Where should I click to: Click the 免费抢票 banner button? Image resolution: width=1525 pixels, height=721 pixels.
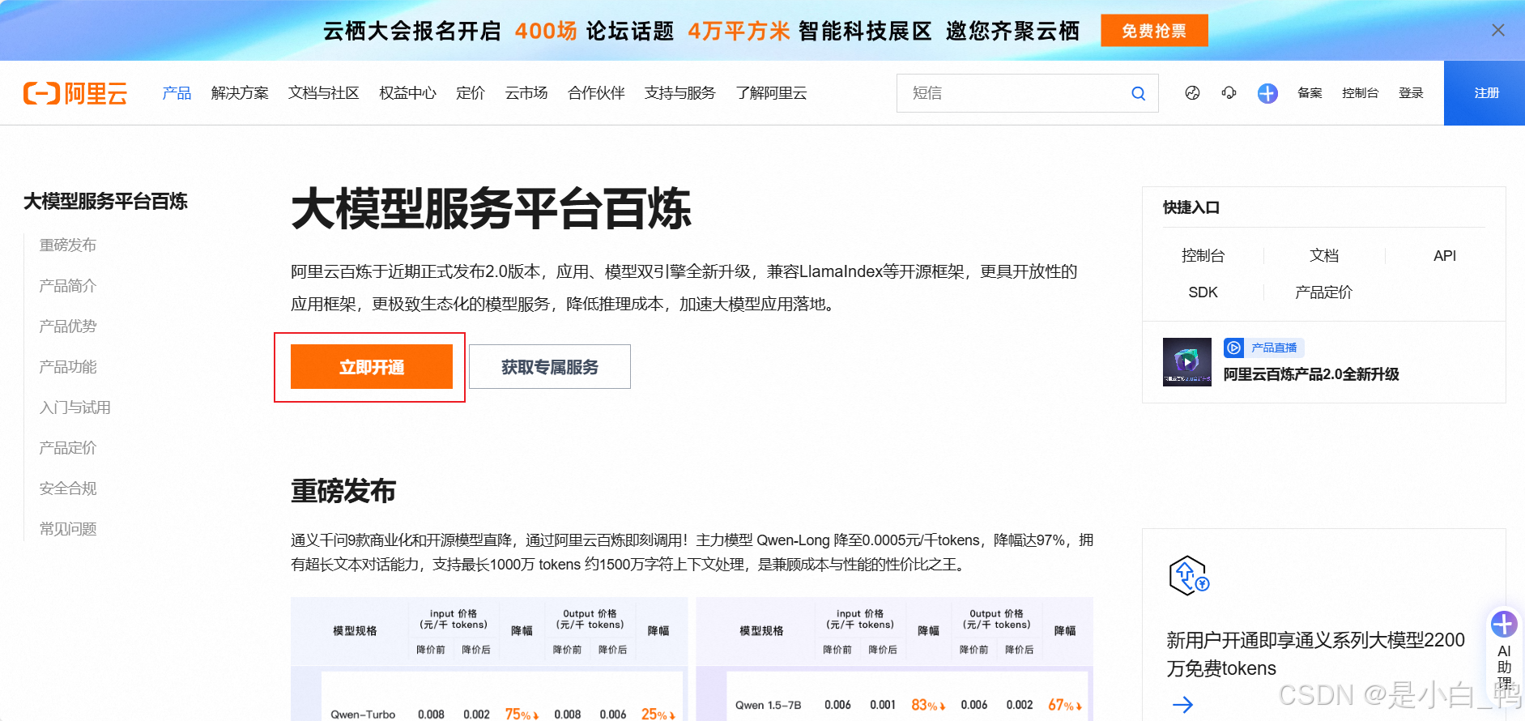click(x=1154, y=31)
